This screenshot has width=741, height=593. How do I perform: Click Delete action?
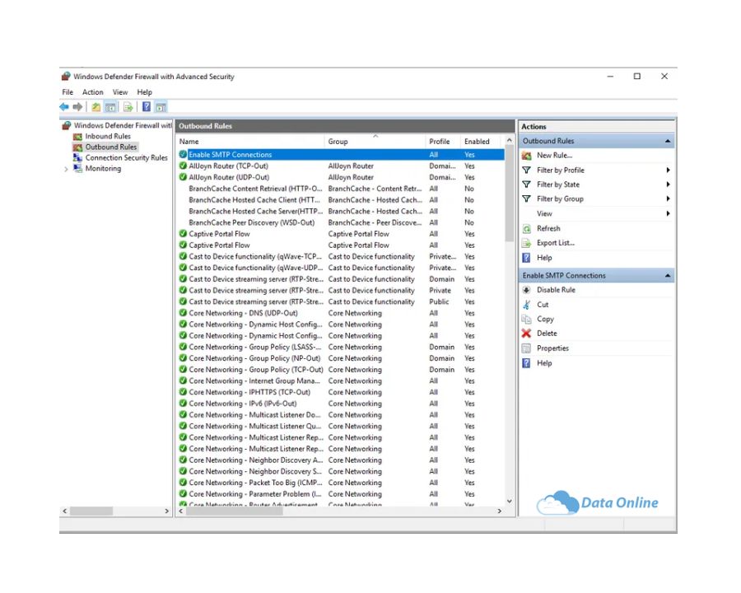click(547, 334)
